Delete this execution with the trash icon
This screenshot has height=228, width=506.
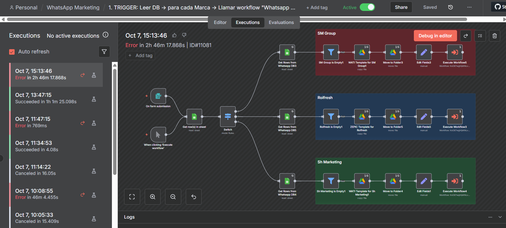495,36
